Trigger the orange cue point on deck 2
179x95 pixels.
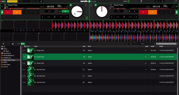pyautogui.click(x=152, y=12)
